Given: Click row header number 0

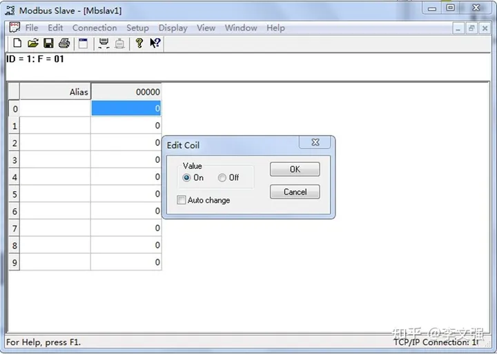Looking at the screenshot, I should point(14,109).
